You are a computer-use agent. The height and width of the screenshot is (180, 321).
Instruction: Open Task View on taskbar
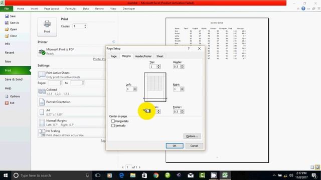point(98,175)
